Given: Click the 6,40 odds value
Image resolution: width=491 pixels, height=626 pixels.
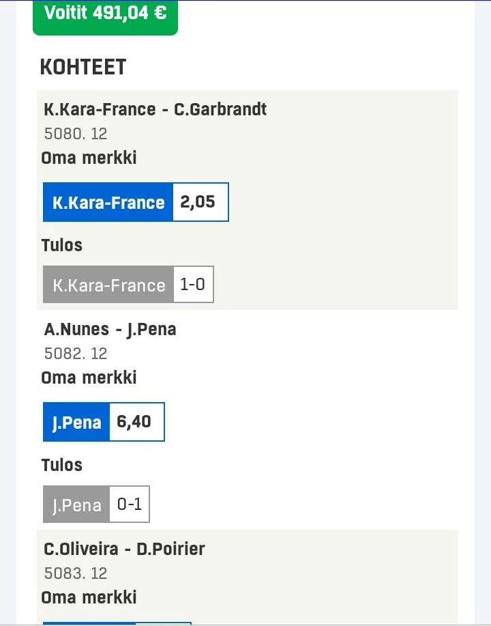Looking at the screenshot, I should point(136,422).
